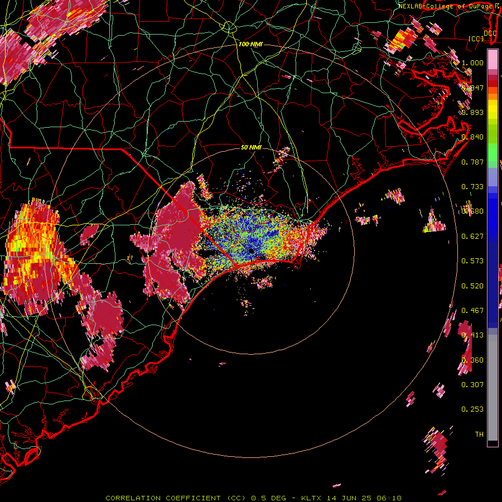The width and height of the screenshot is (502, 502).
Task: Click the 100 NMI range ring label
Action: pyautogui.click(x=250, y=44)
